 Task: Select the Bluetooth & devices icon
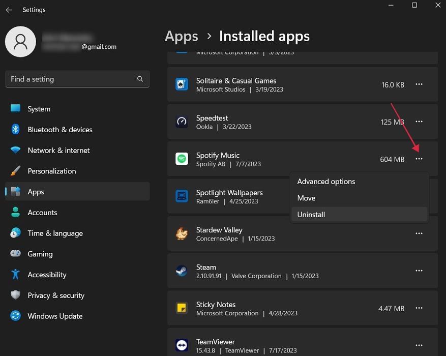tap(14, 130)
